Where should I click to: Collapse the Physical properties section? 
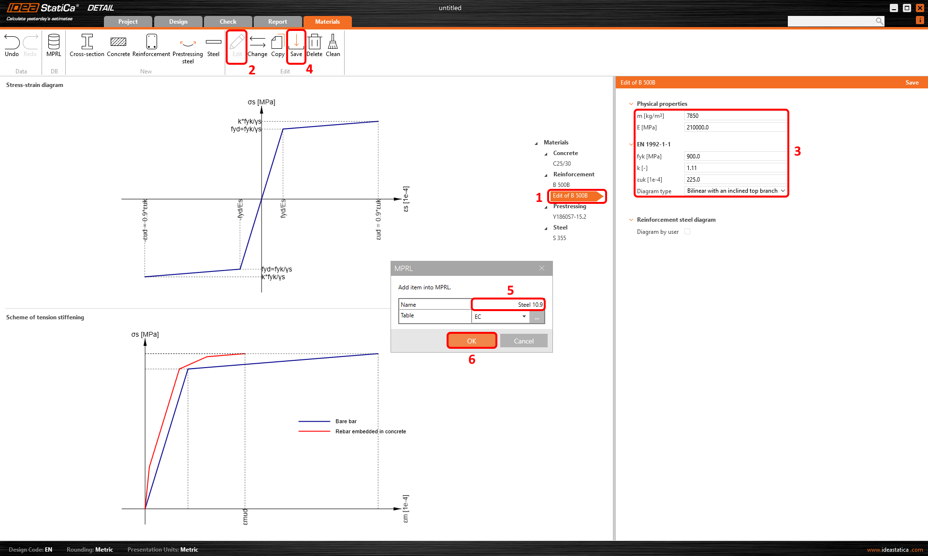[x=631, y=104]
